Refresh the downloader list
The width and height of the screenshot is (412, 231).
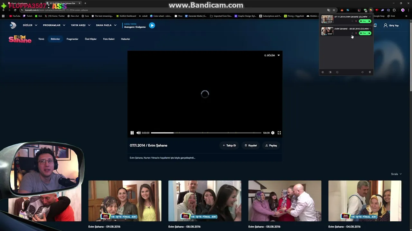362,72
